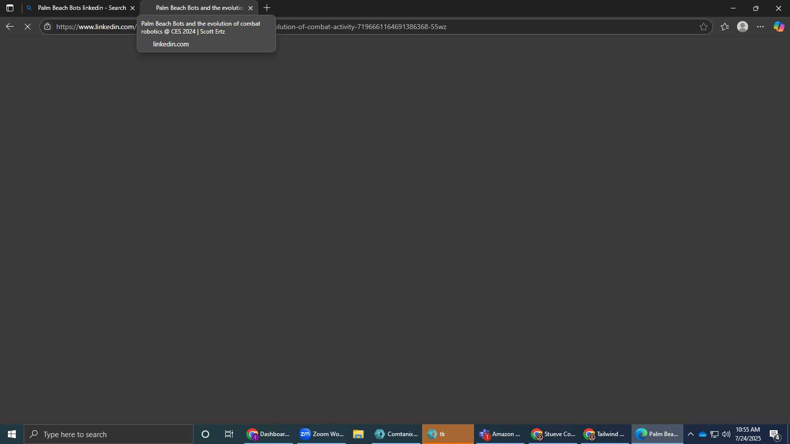
Task: Switch to Stueve Co Chrome window
Action: coord(553,434)
